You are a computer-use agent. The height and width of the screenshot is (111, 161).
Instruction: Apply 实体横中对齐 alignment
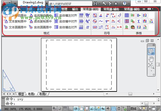coord(66,21)
